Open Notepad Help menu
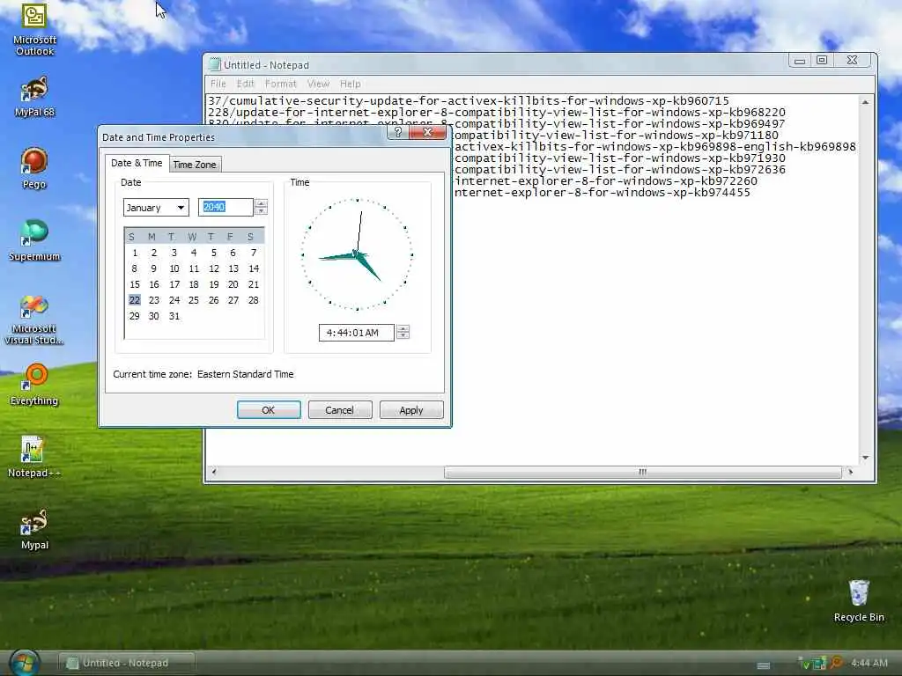Viewport: 902px width, 676px height. coord(351,84)
